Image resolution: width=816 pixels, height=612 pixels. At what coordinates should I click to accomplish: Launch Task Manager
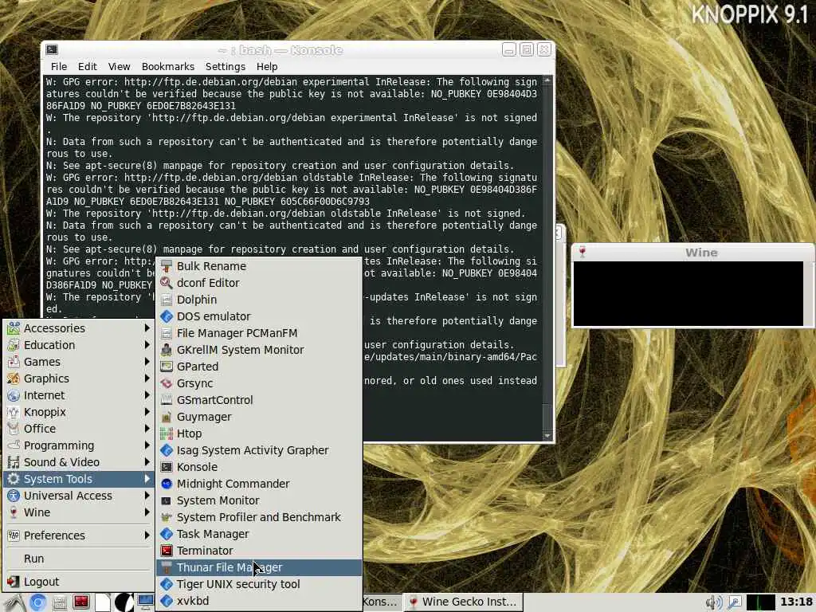point(259,533)
